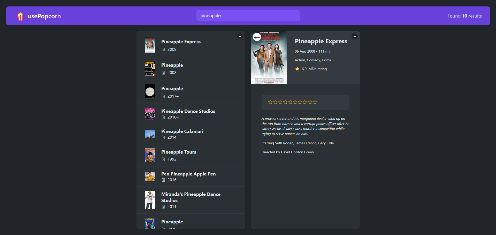496x235 pixels.
Task: Click the Found 10 results text
Action: (x=464, y=16)
